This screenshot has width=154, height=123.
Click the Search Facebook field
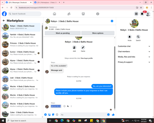25,14
